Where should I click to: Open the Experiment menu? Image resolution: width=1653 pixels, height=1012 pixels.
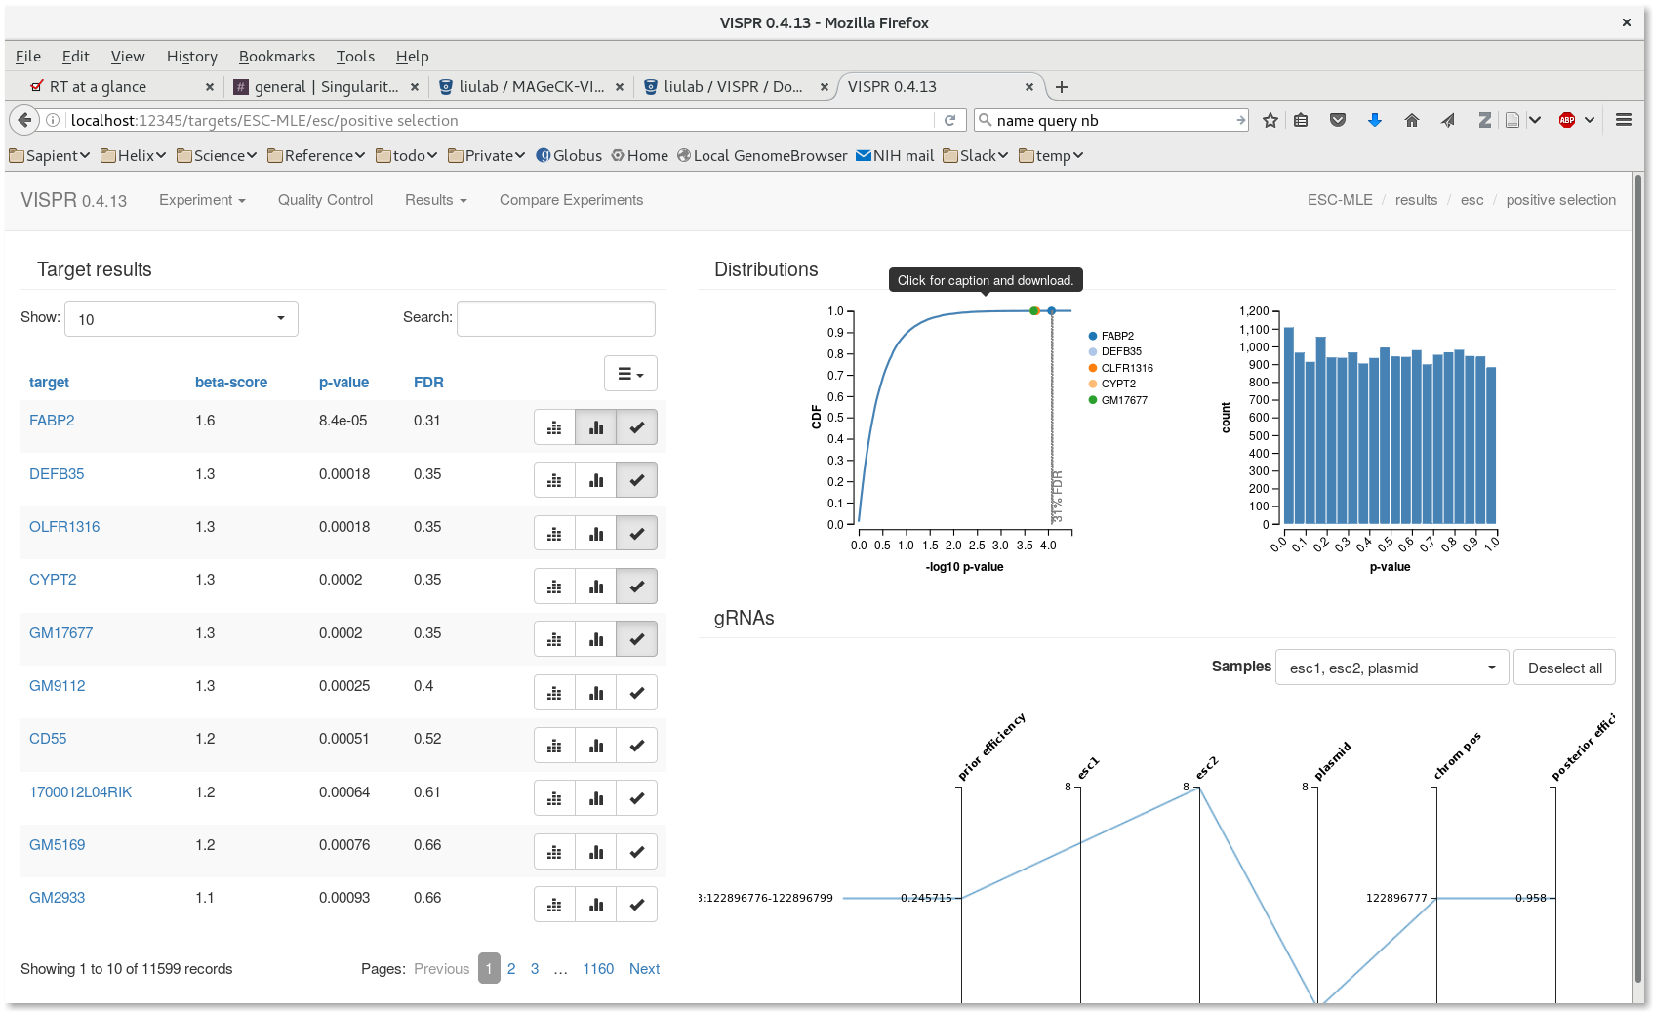tap(202, 200)
